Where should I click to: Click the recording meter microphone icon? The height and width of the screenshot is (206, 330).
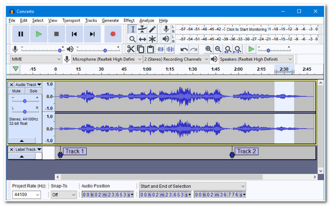[166, 29]
